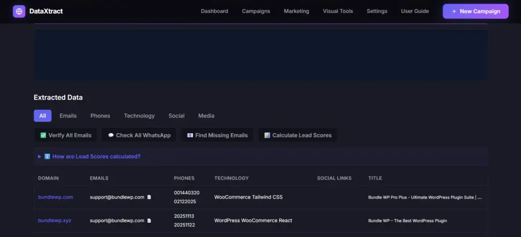Click the EMAILS column header
Viewport: 521px width, 237px height.
pyautogui.click(x=99, y=178)
